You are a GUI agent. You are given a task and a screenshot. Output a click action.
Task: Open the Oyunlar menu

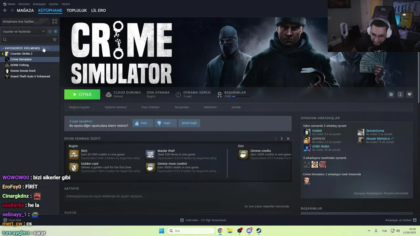pyautogui.click(x=54, y=4)
